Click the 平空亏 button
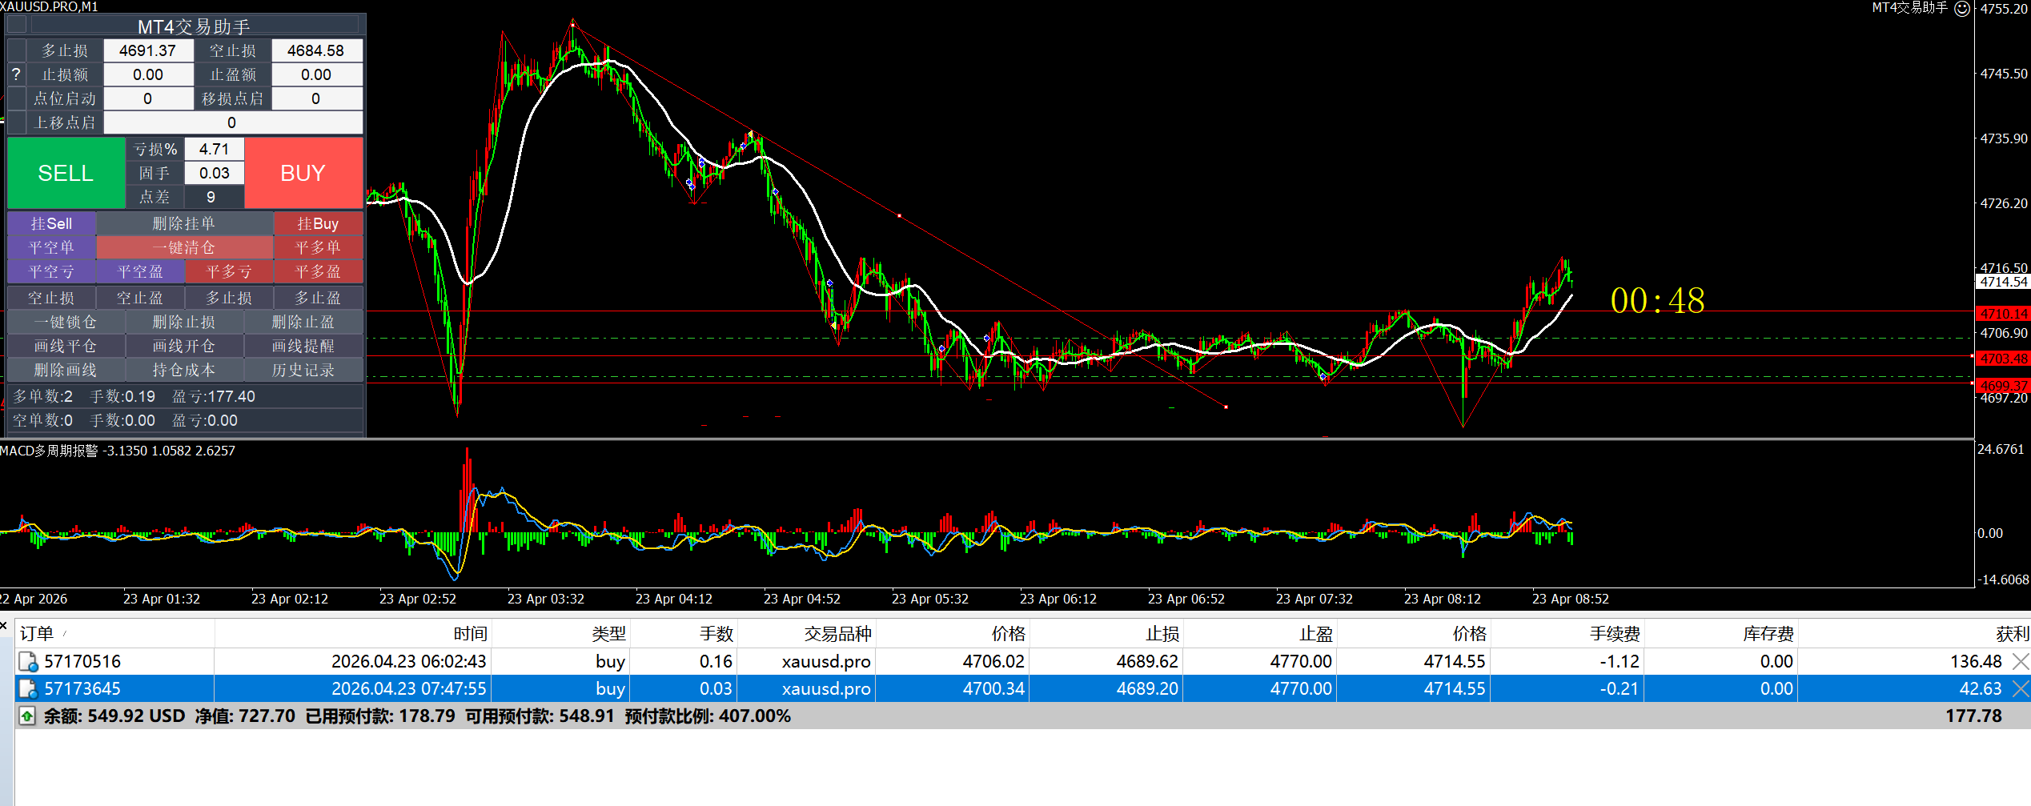Viewport: 2031px width, 806px height. 52,272
